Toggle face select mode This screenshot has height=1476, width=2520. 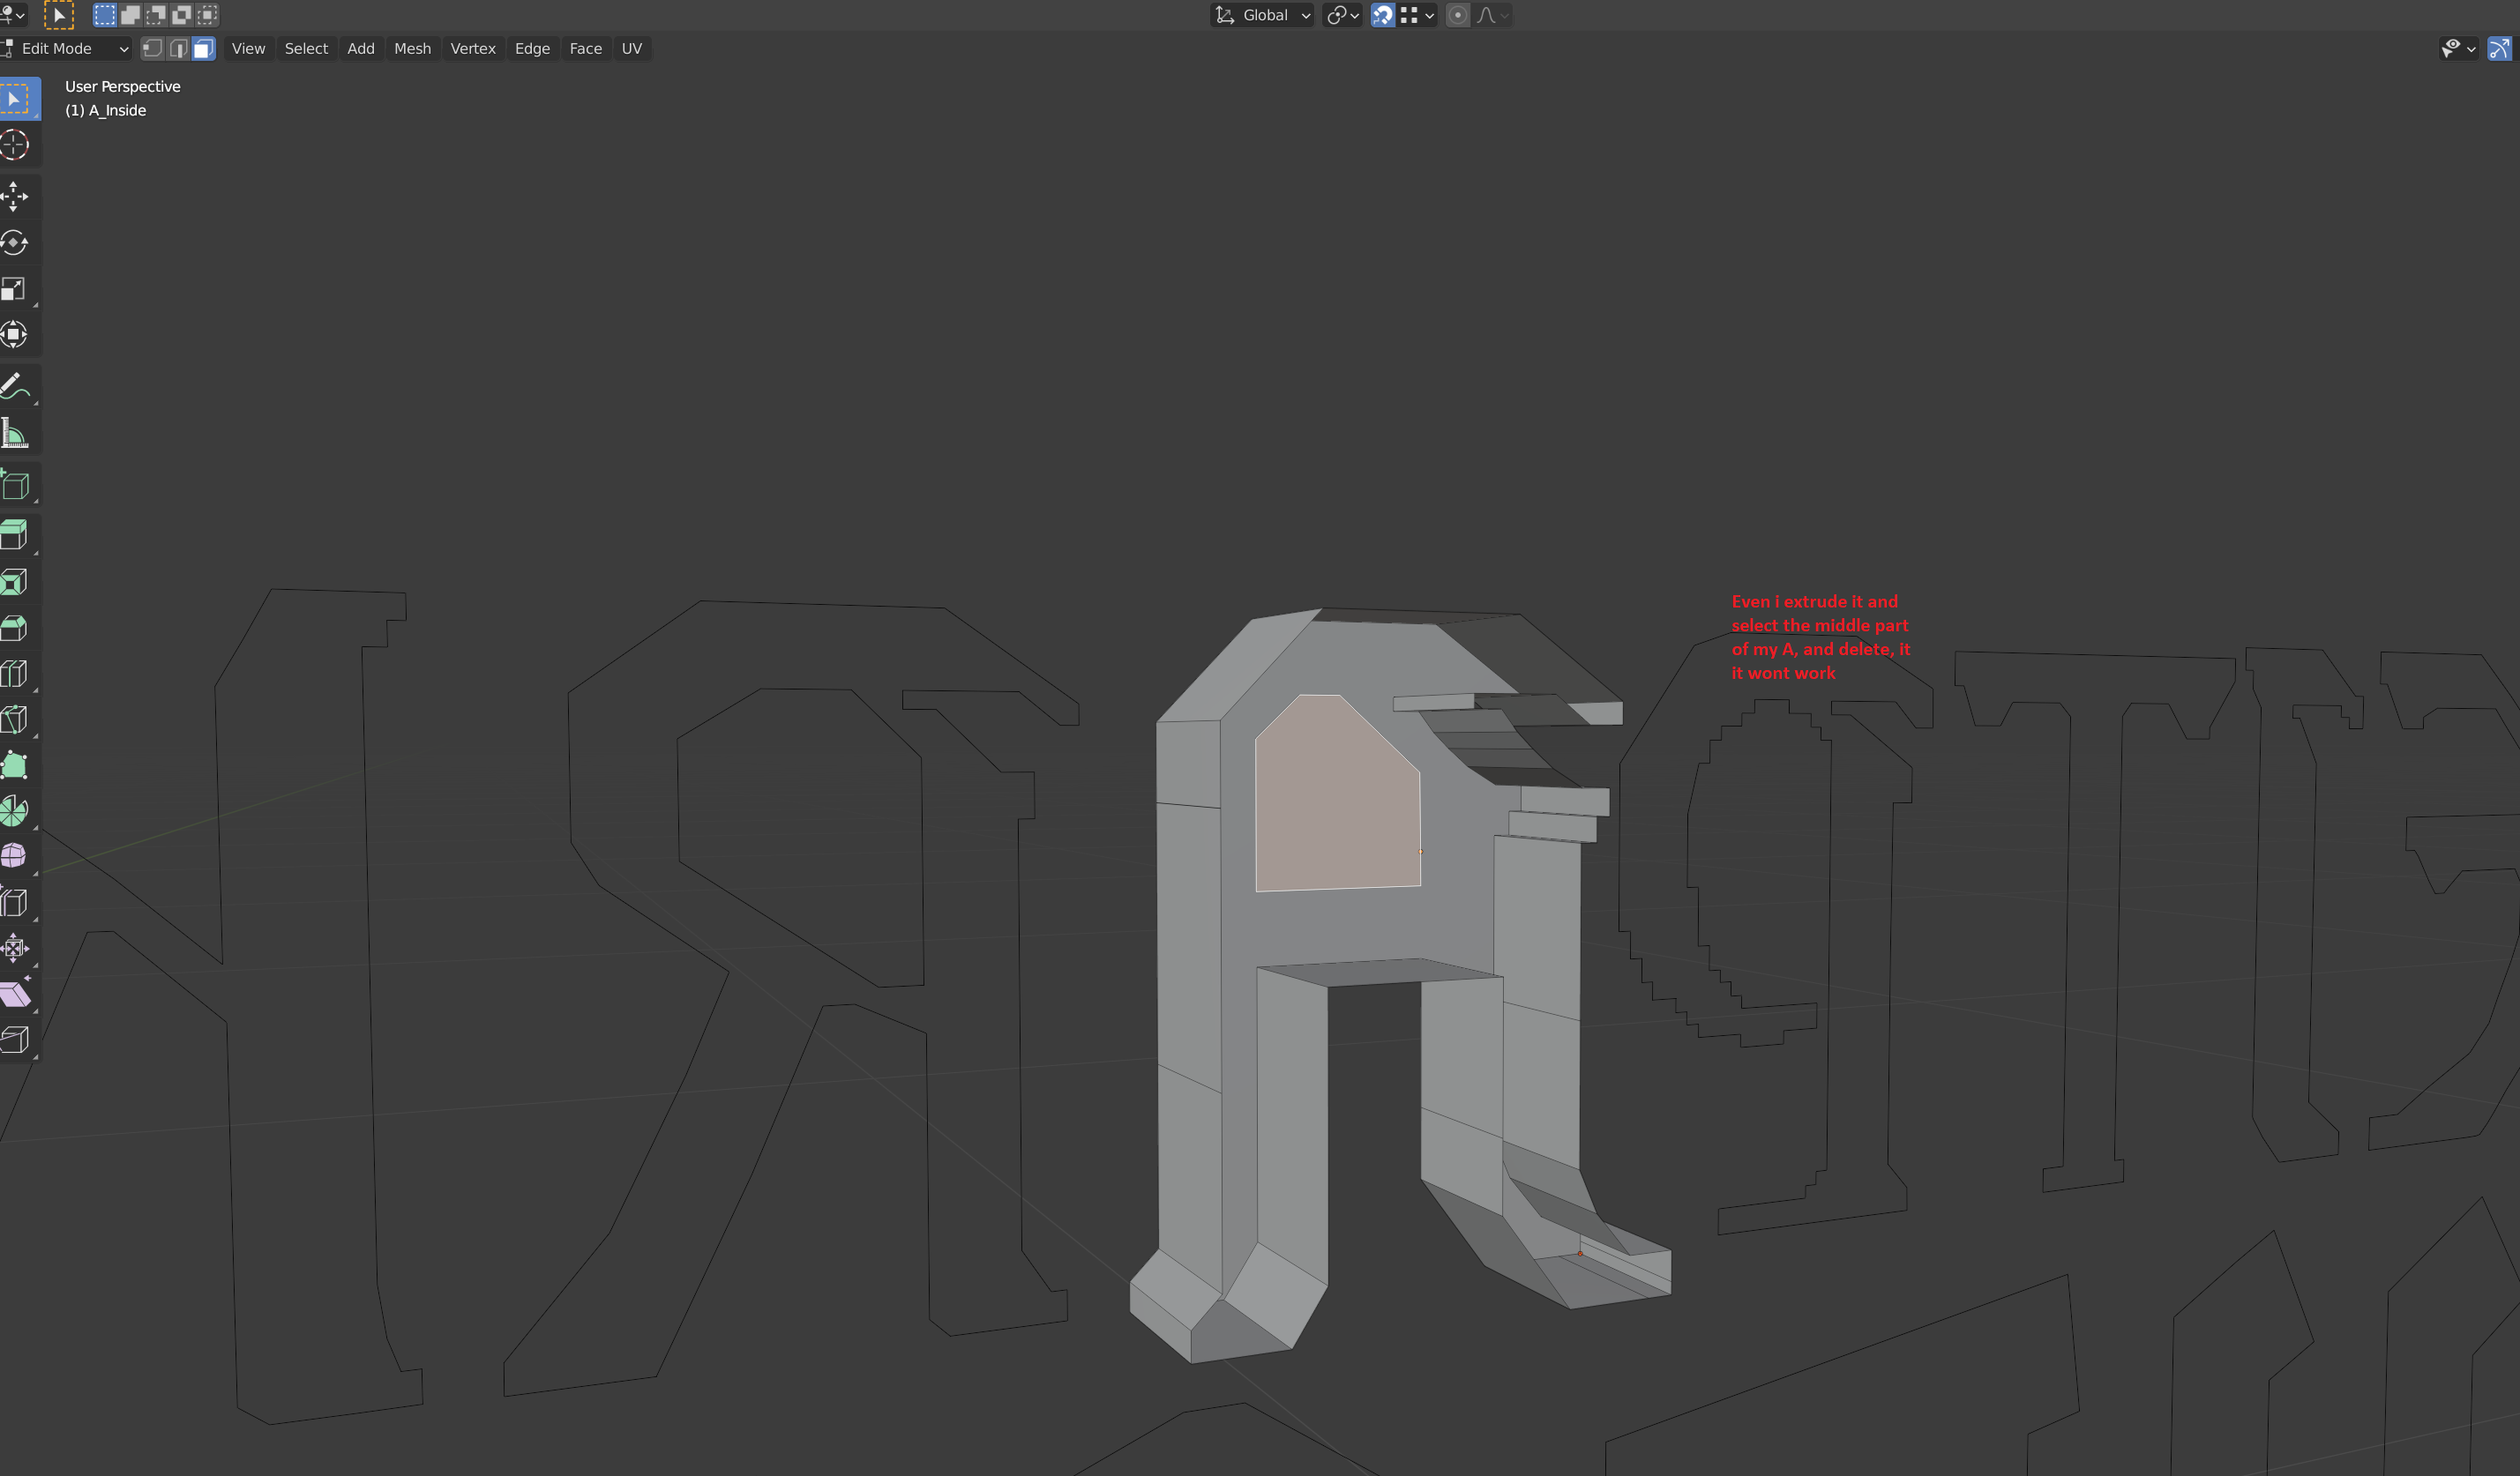(x=203, y=48)
